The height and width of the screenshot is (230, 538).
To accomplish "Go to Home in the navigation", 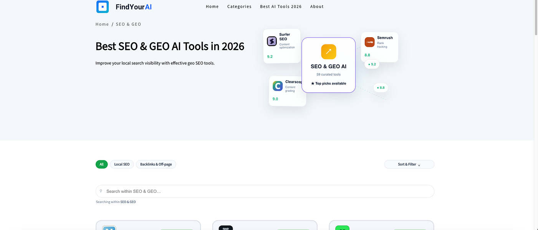I will click(x=212, y=7).
